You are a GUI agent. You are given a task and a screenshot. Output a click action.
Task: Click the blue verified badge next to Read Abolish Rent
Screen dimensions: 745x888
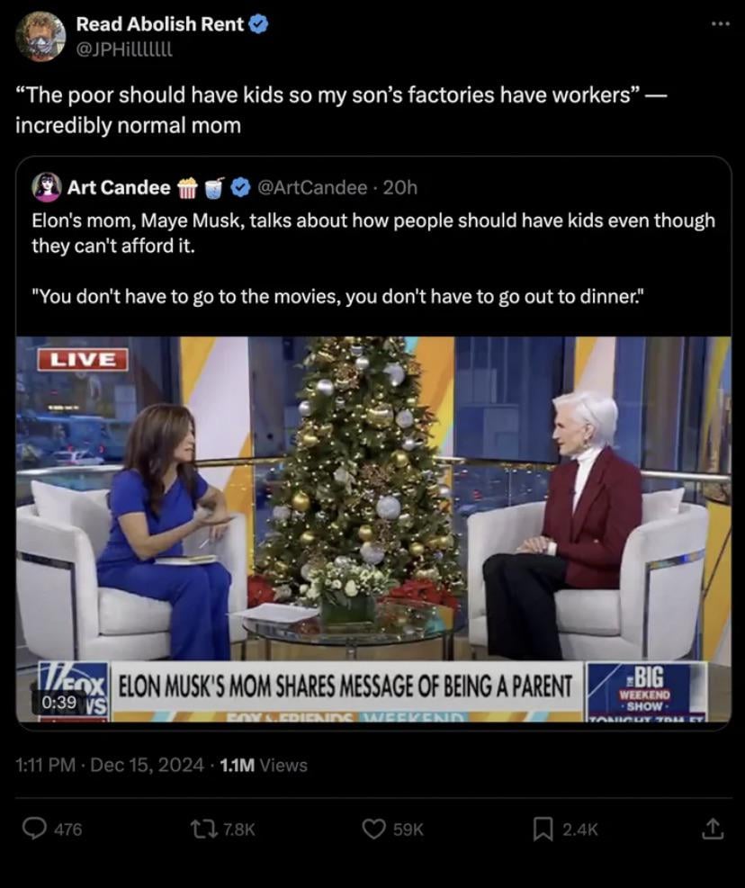click(259, 24)
